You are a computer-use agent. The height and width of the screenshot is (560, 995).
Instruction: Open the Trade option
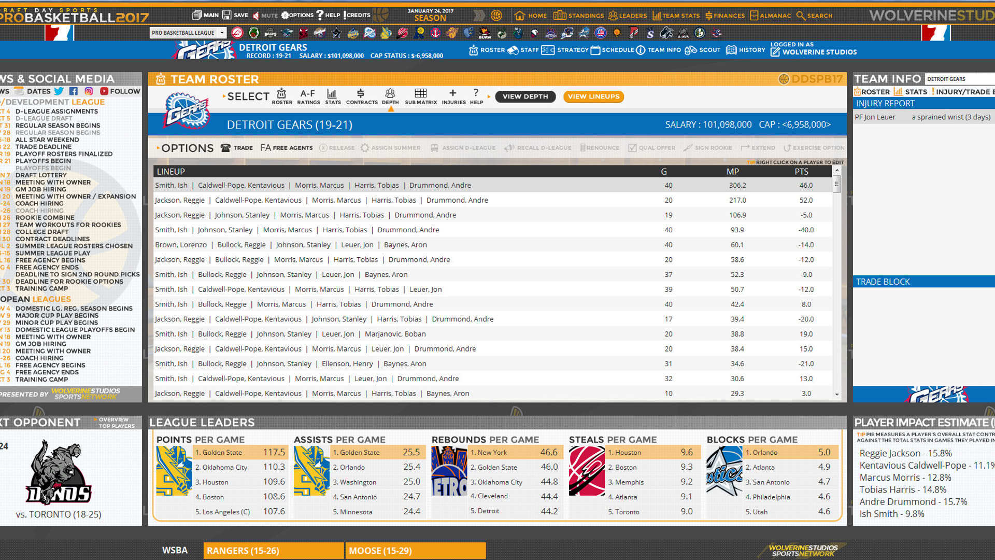click(x=237, y=148)
